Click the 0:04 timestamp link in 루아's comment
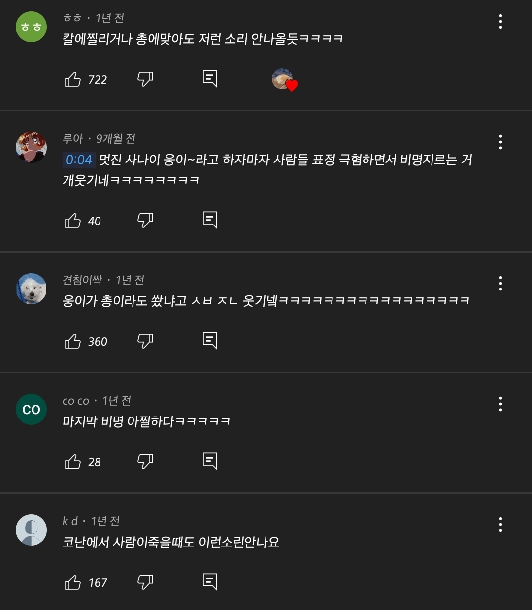The height and width of the screenshot is (610, 532). tap(79, 160)
